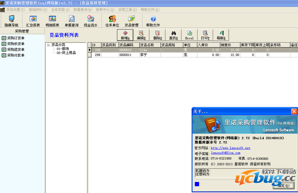This screenshot has height=193, width=298.
Task: Click the blue square in About dialog
Action: (x=197, y=184)
